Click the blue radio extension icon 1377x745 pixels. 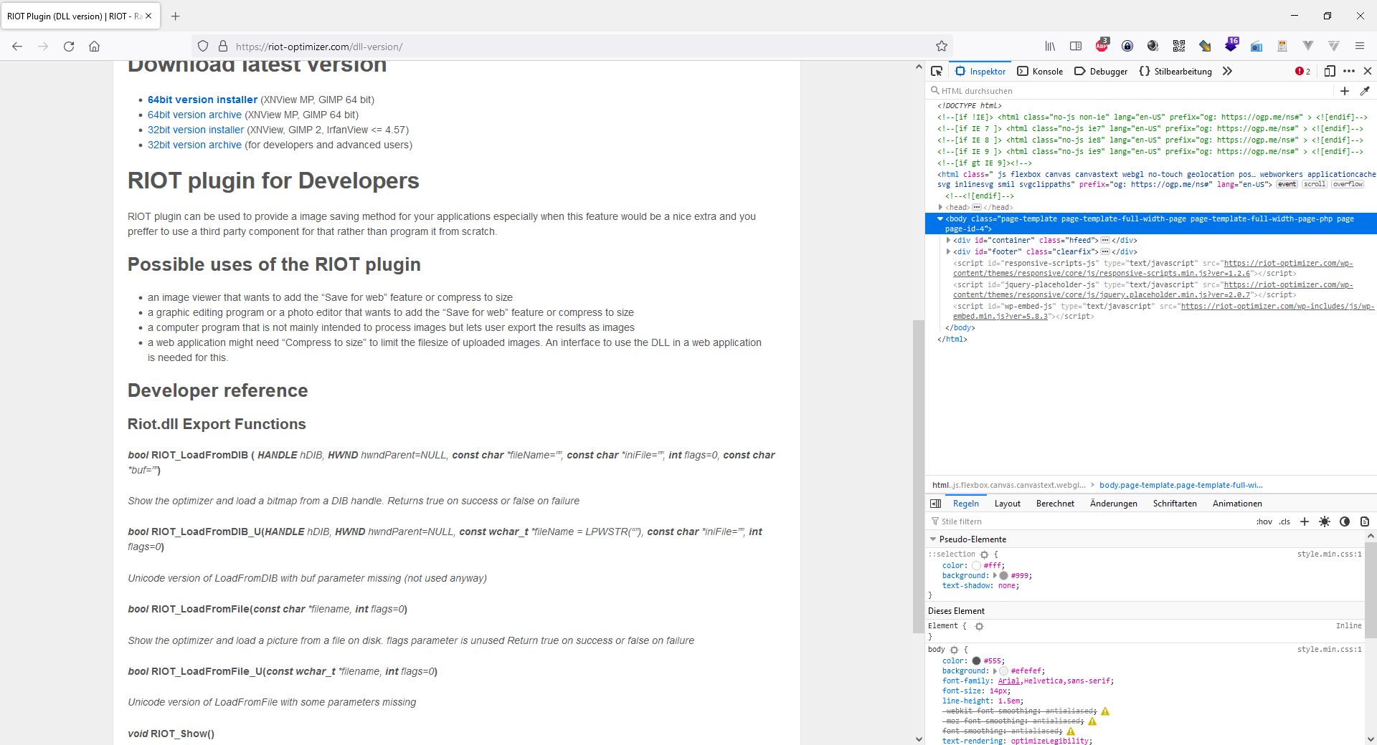click(x=1257, y=47)
